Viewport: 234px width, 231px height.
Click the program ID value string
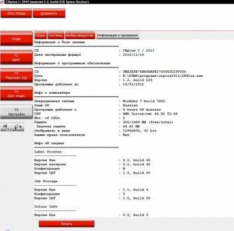point(154,72)
